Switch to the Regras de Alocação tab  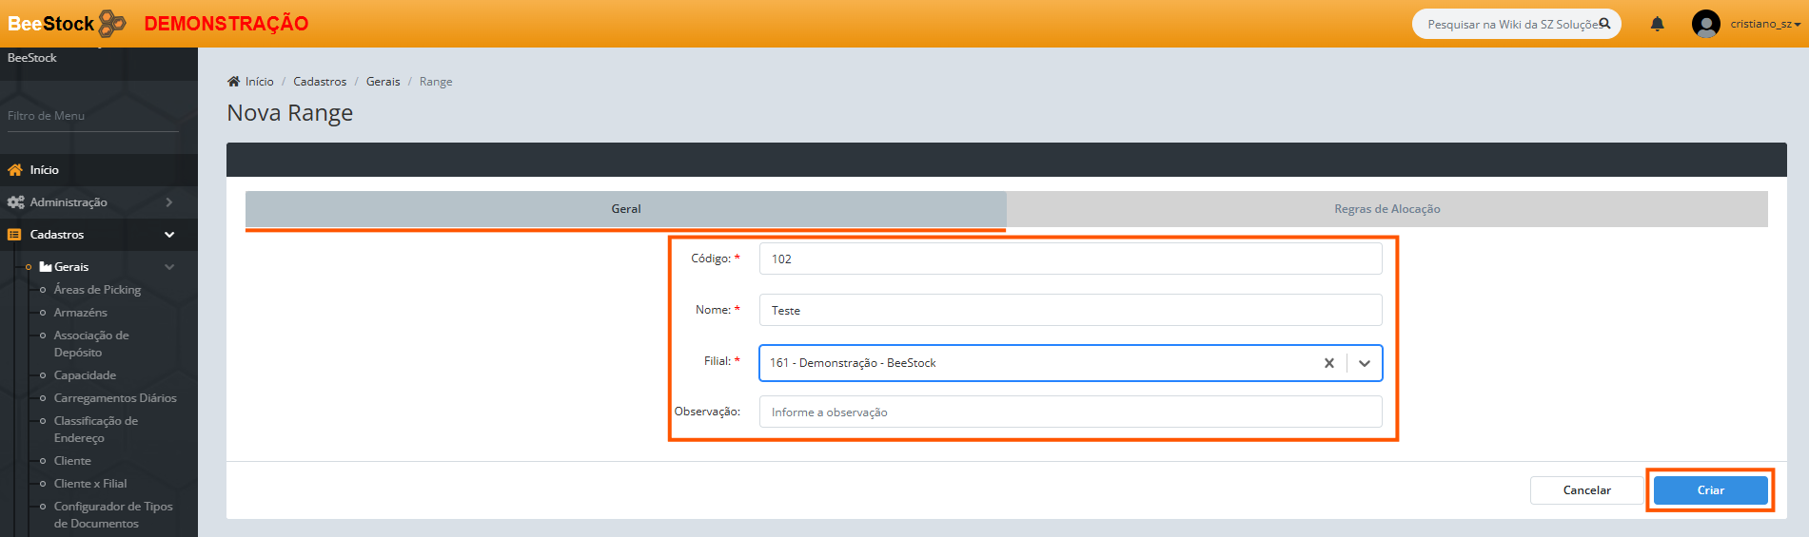tap(1386, 209)
